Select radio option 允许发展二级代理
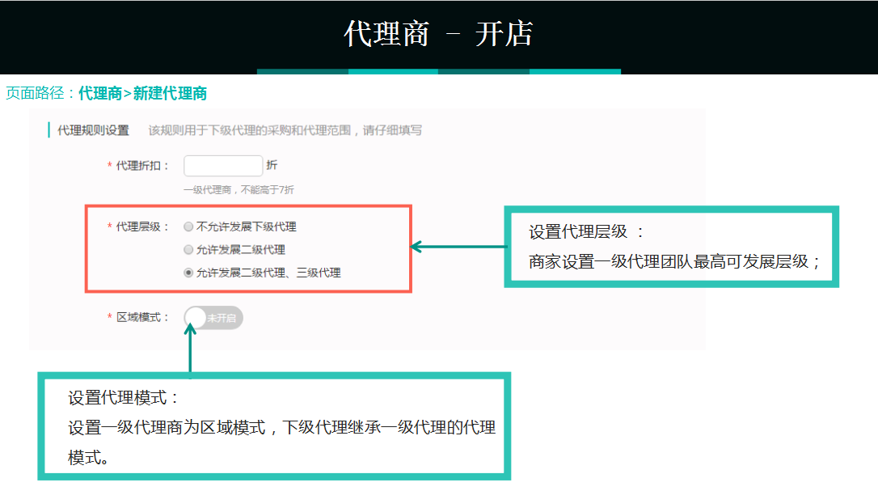The height and width of the screenshot is (491, 878). point(186,249)
